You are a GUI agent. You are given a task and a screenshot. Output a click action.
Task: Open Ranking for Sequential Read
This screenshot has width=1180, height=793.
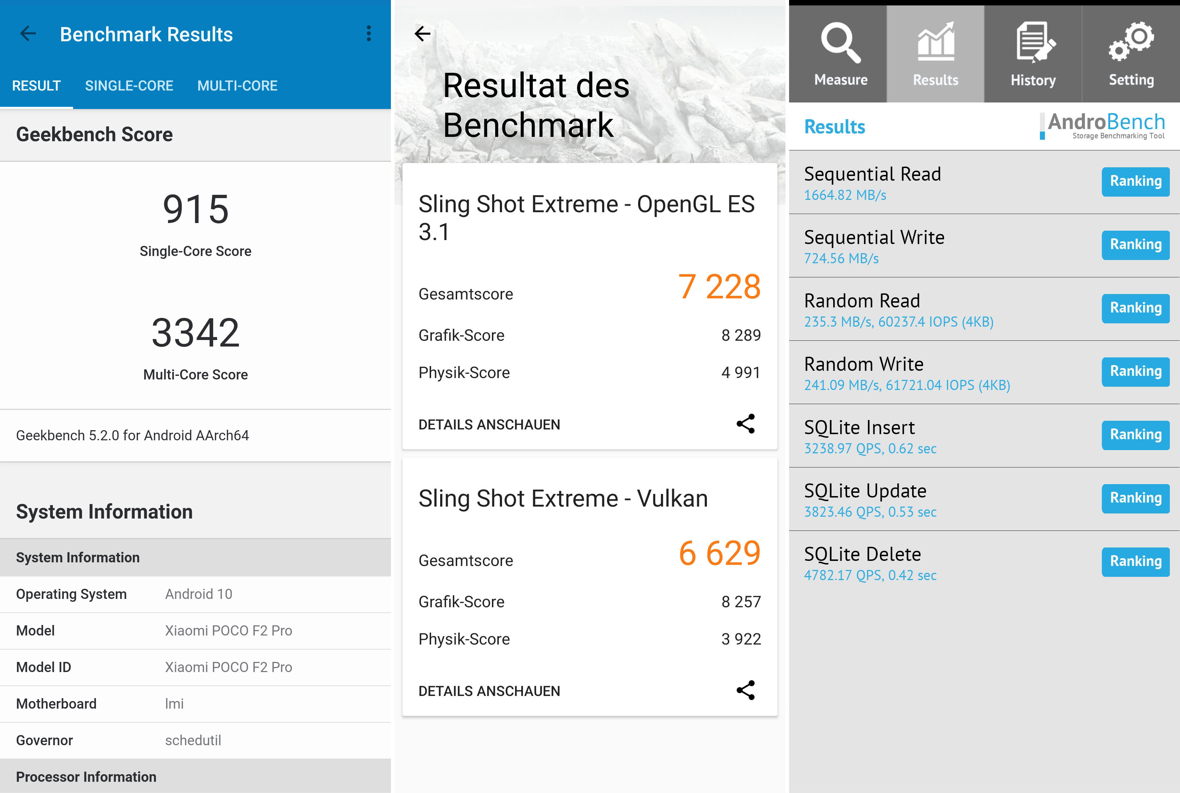click(x=1135, y=181)
